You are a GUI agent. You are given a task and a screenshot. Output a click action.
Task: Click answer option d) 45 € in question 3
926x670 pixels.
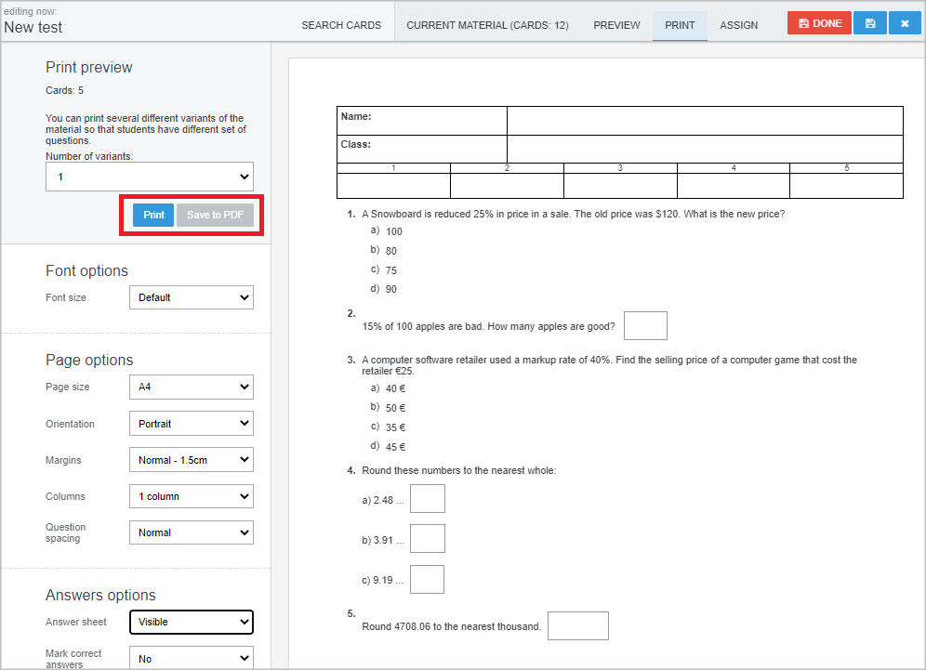tap(389, 447)
